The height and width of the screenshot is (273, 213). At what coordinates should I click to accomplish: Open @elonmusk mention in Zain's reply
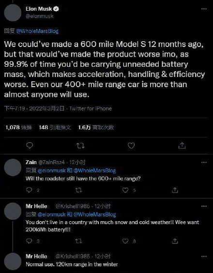[x=52, y=170]
